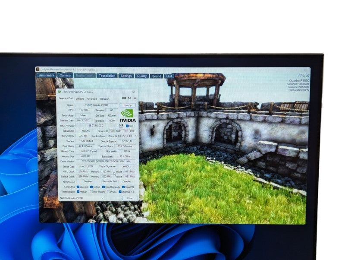Viewport: 345px width, 260px height.
Task: Toggle the CUDA checkbox
Action: (x=91, y=187)
